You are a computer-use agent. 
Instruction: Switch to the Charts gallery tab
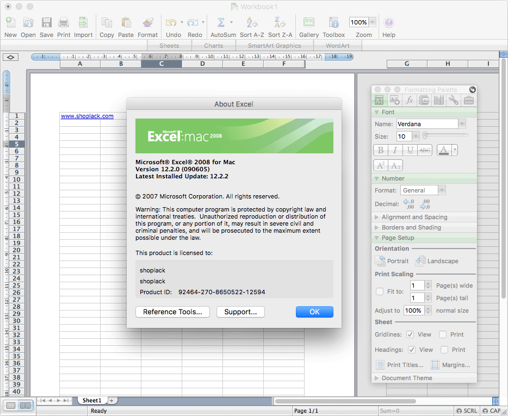click(214, 46)
